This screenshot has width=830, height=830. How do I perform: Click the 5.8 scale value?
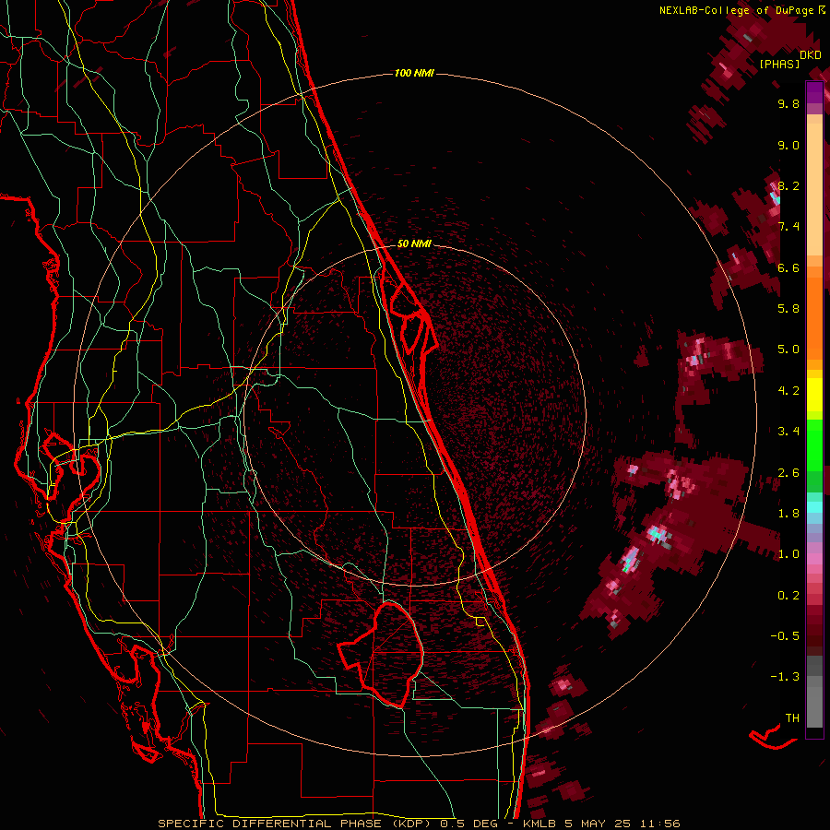pyautogui.click(x=788, y=308)
